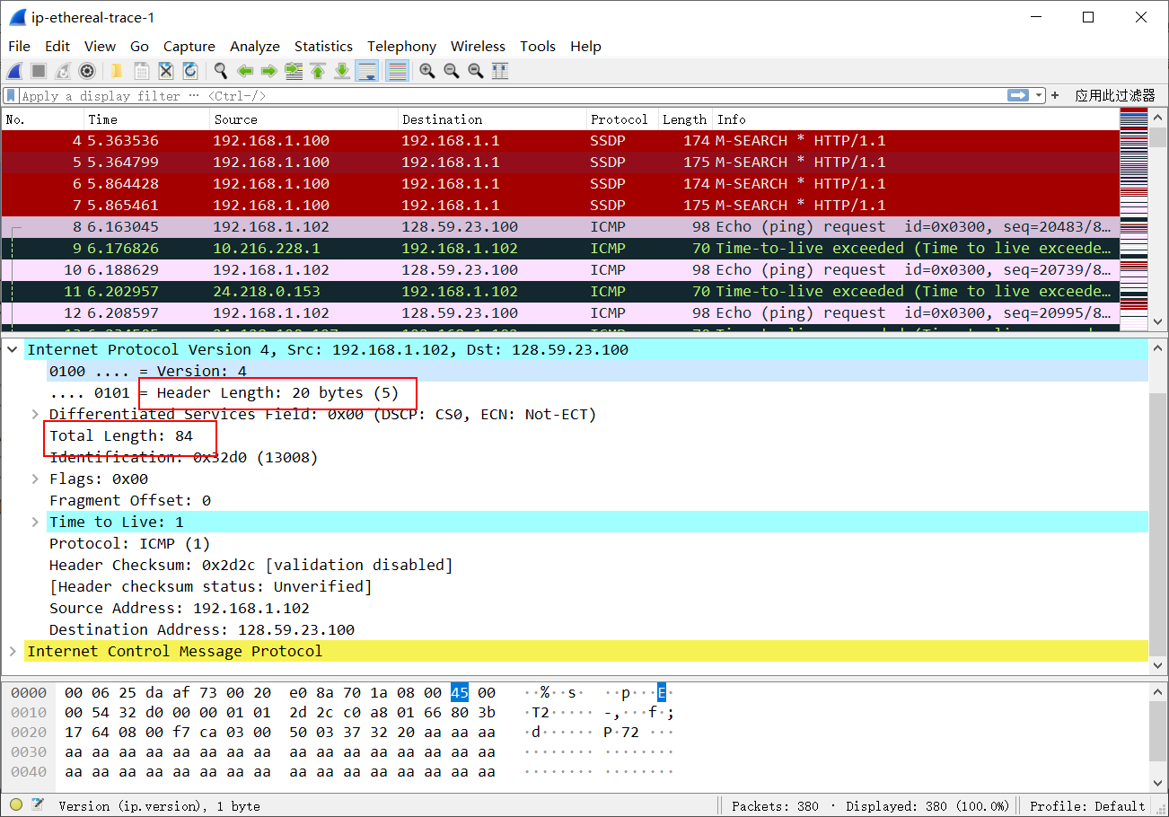Jump to first packet up arrow icon
Image resolution: width=1169 pixels, height=817 pixels.
point(318,71)
